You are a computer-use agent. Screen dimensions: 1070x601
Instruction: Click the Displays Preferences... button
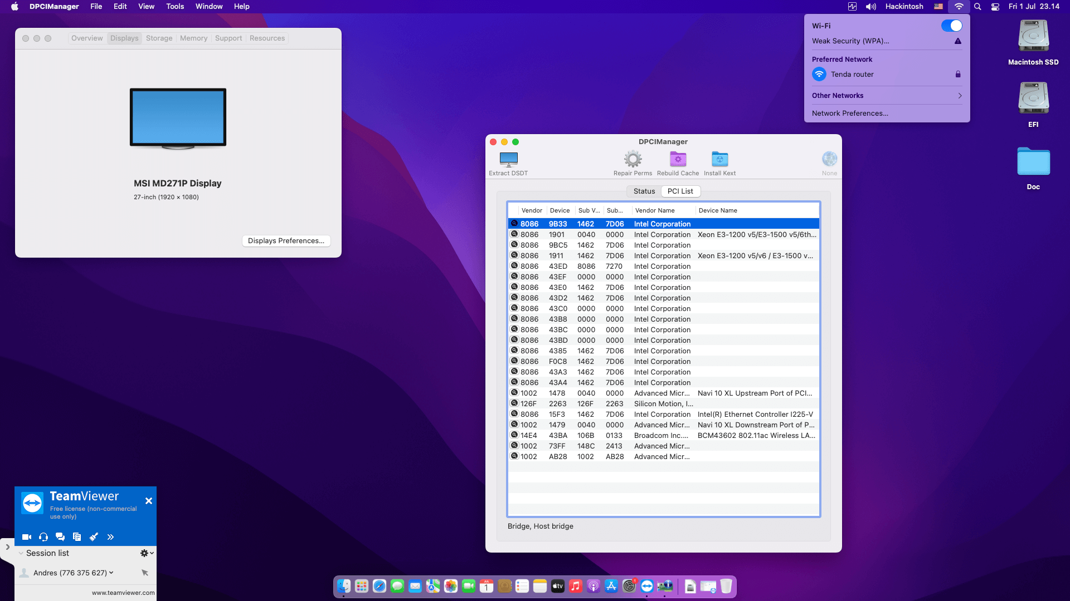tap(286, 240)
